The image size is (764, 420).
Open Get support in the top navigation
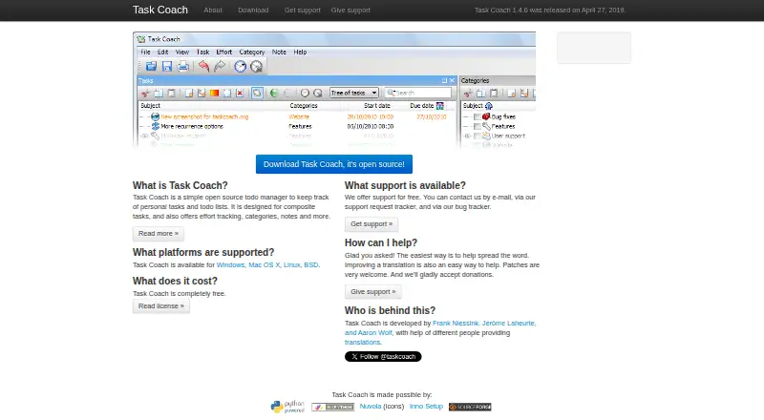click(303, 10)
